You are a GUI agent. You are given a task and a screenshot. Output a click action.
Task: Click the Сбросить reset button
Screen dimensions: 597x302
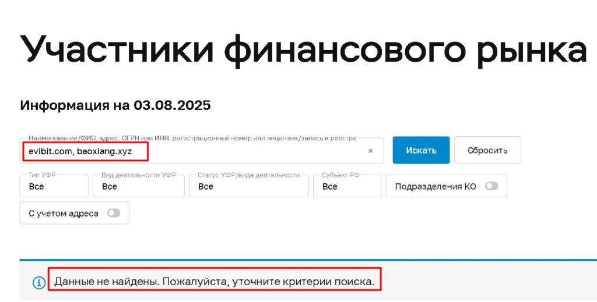[487, 150]
